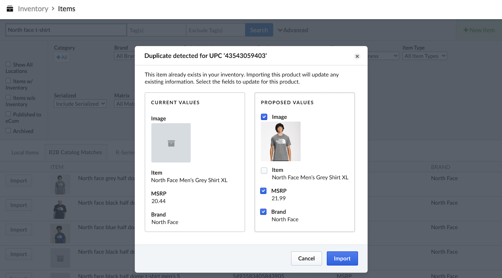Click blue shirt thumbnail in results list
Viewport: 502px width, 278px height.
click(x=60, y=234)
